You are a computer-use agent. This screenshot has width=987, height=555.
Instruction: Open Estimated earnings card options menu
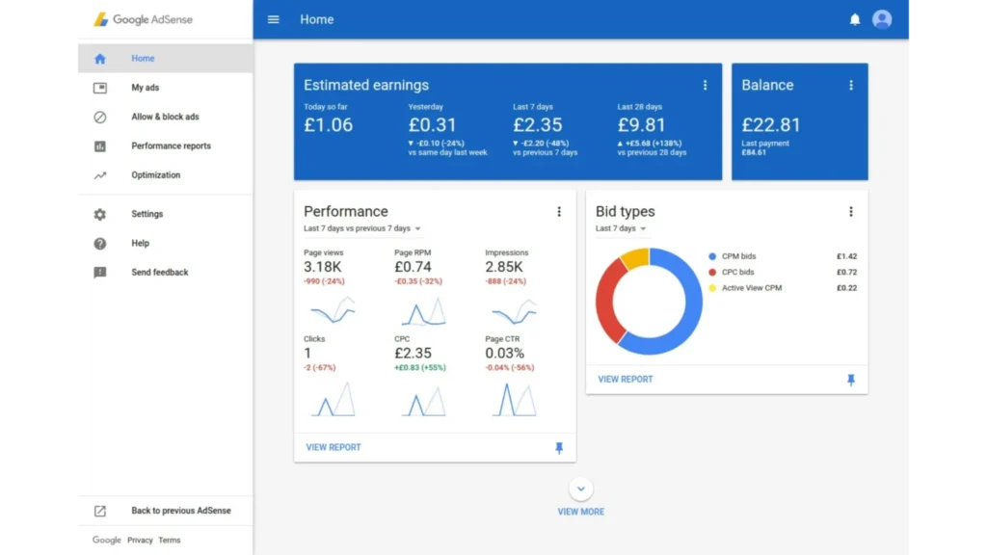click(705, 85)
